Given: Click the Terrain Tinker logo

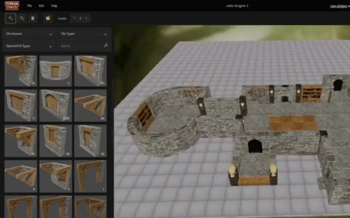Looking at the screenshot, I should point(12,5).
